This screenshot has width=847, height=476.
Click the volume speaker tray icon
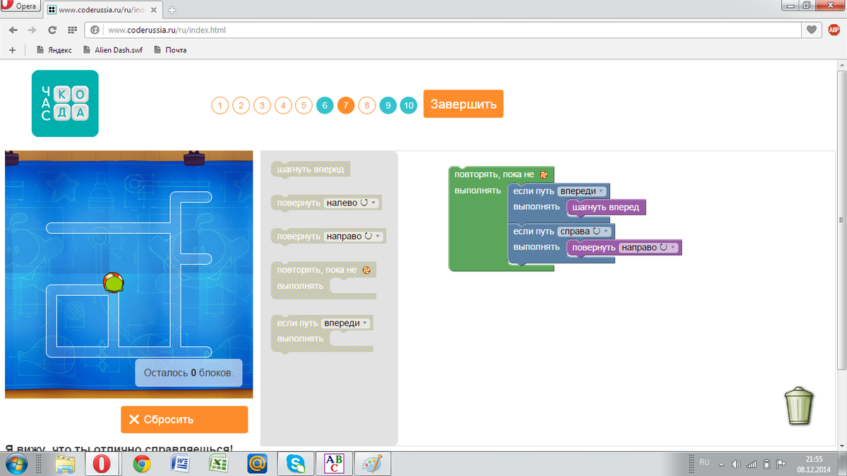pos(736,465)
